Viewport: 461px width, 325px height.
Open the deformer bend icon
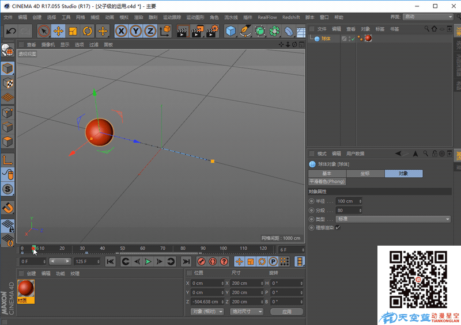pos(289,31)
